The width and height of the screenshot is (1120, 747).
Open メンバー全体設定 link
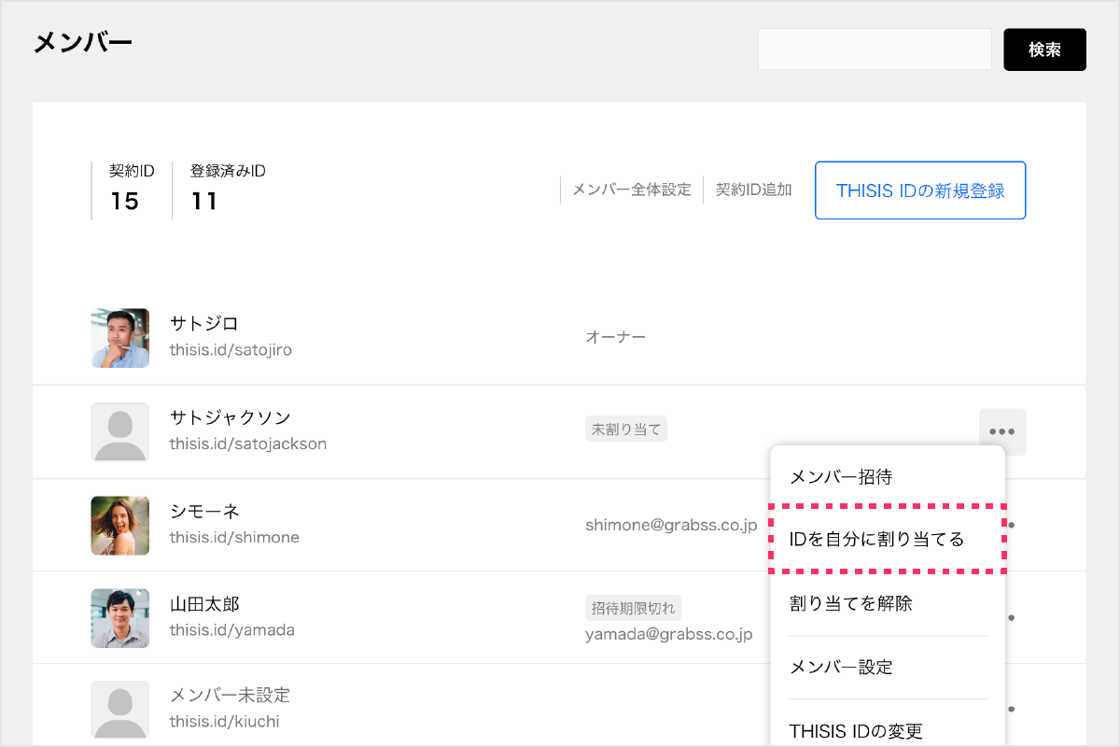631,190
